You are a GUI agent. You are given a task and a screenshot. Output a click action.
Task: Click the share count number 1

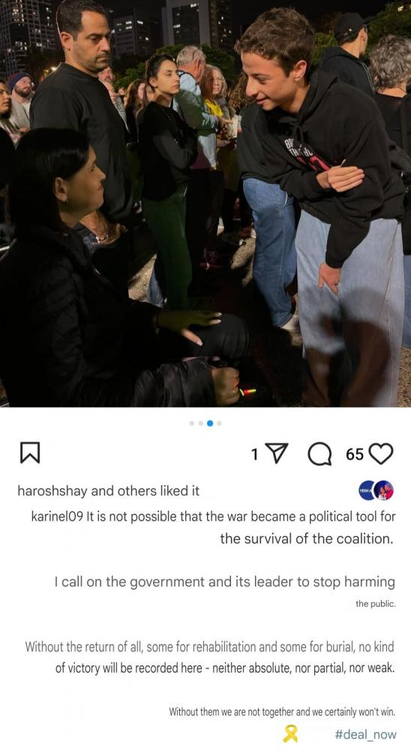[255, 454]
